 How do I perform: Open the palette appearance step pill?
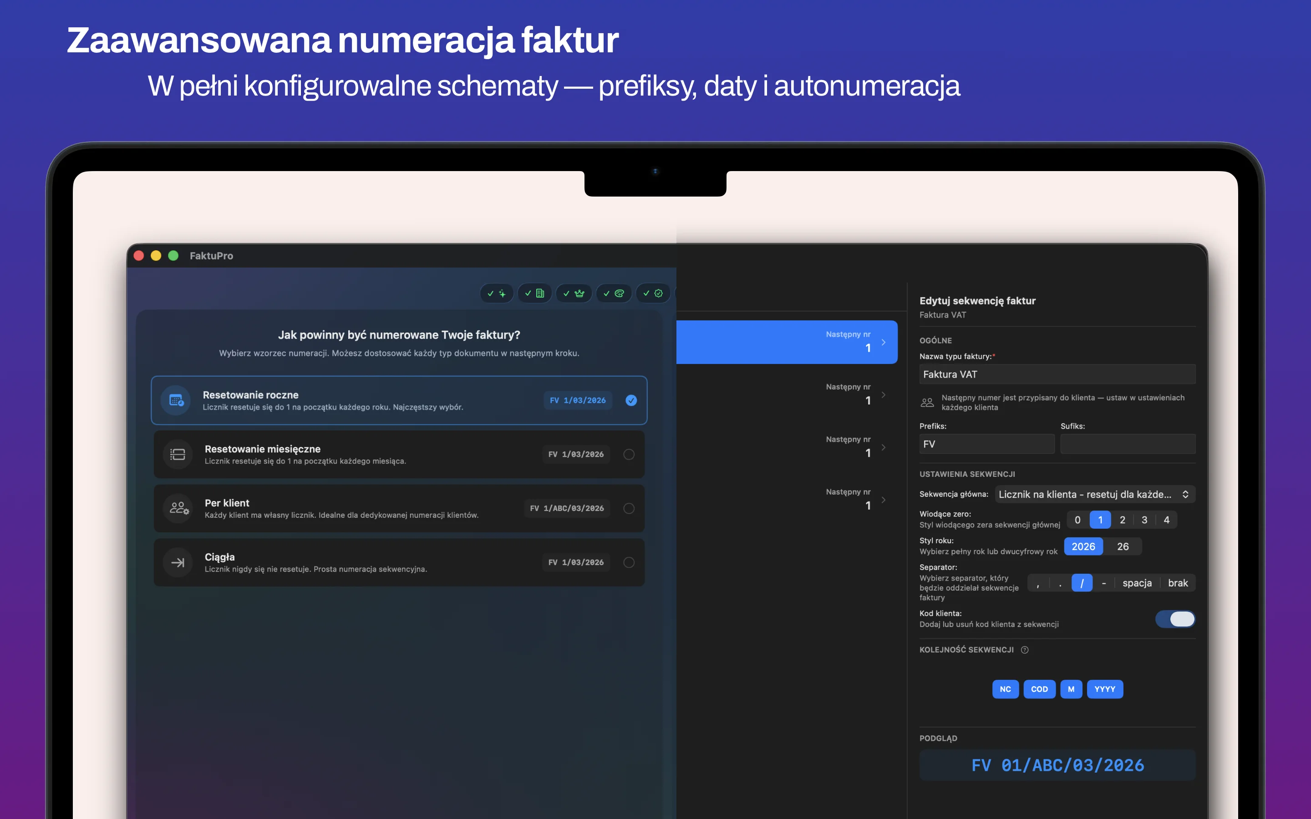coord(613,293)
